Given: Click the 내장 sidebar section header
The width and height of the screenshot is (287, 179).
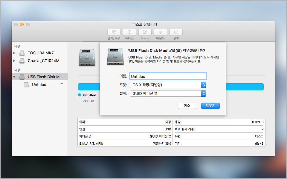Looking at the screenshot, I should pos(17,46).
